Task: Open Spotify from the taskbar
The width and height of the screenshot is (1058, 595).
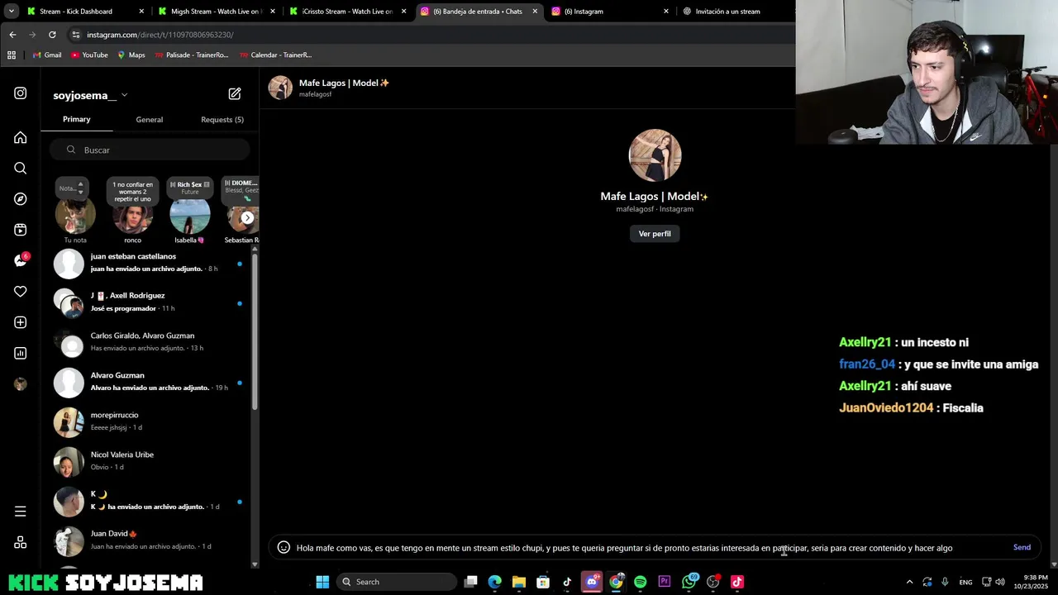Action: coord(640,582)
